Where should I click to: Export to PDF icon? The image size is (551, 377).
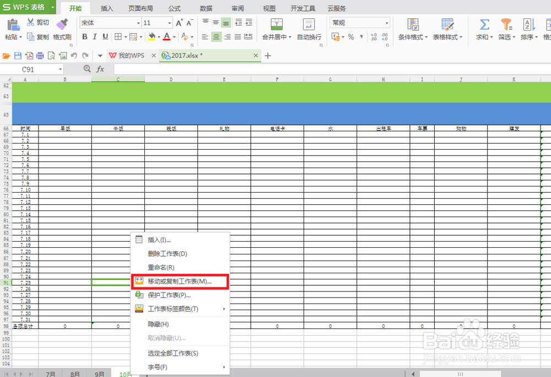[29, 56]
